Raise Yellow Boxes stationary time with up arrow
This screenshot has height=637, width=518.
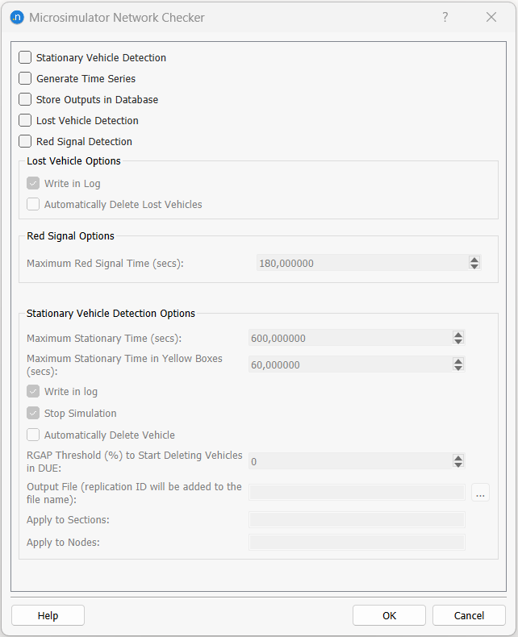tap(458, 361)
